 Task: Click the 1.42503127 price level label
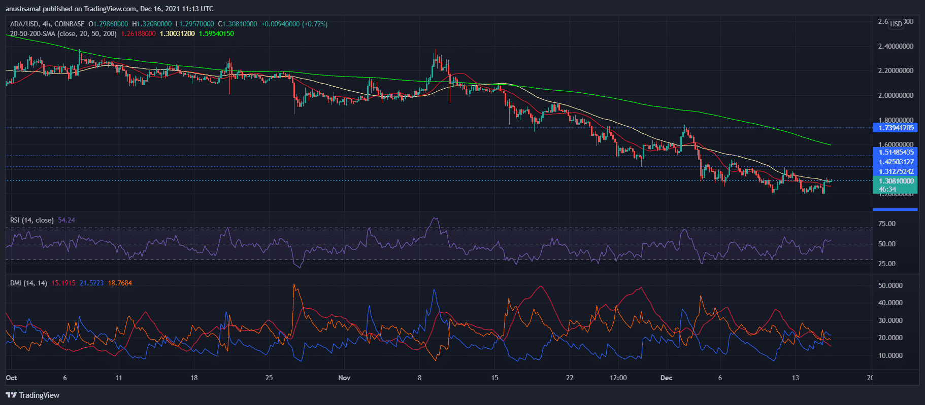pyautogui.click(x=896, y=162)
